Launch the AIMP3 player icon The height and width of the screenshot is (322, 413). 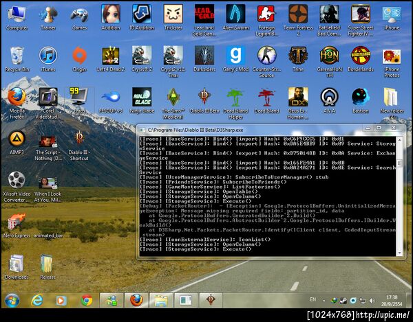pyautogui.click(x=17, y=142)
